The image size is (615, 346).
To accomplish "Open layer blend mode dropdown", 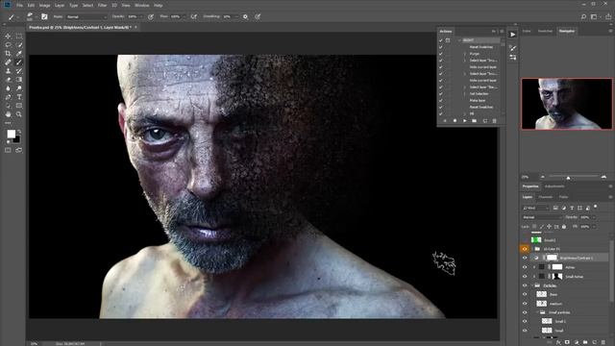I will [542, 217].
